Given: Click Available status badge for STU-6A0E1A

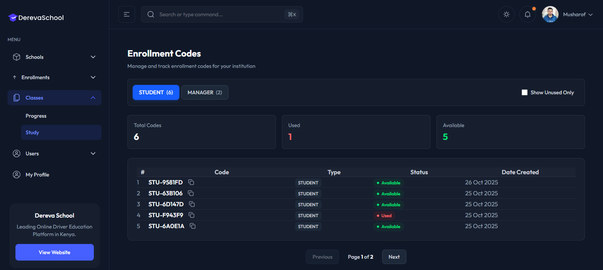Looking at the screenshot, I should (388, 227).
